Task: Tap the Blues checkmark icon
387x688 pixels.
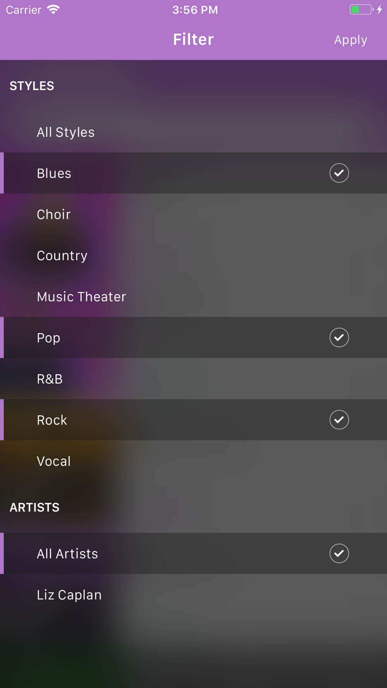Action: click(x=339, y=173)
